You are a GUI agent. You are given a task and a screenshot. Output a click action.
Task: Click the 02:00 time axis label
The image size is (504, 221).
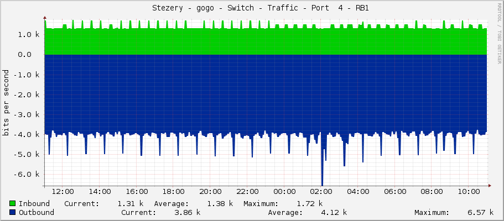tap(320, 192)
